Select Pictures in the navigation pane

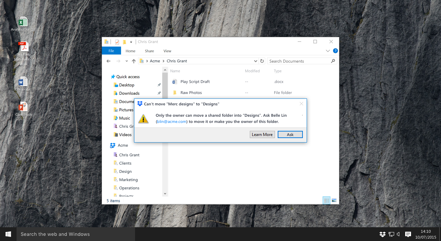tap(126, 110)
